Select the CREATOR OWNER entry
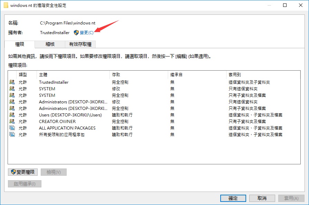Viewport: 309px width, 205px height. 154,121
